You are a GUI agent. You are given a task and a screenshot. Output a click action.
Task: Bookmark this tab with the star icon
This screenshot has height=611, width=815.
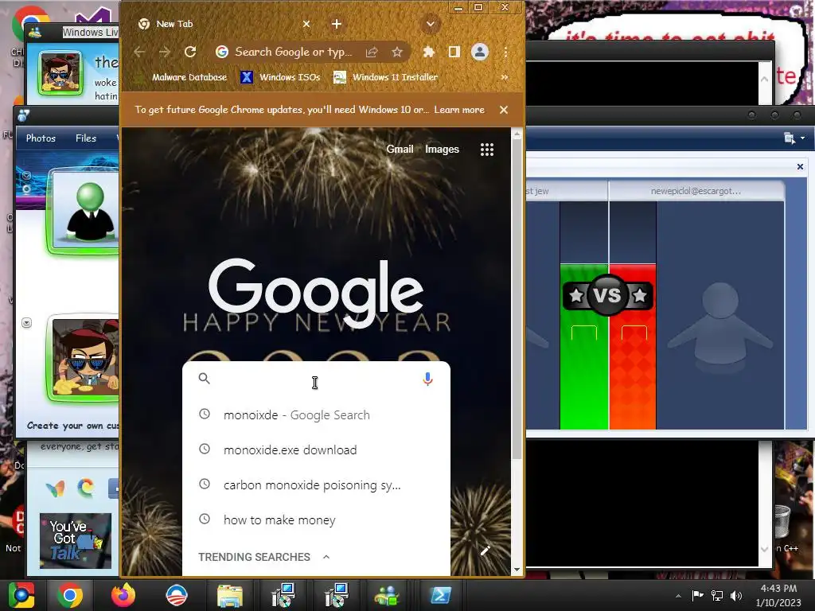397,52
